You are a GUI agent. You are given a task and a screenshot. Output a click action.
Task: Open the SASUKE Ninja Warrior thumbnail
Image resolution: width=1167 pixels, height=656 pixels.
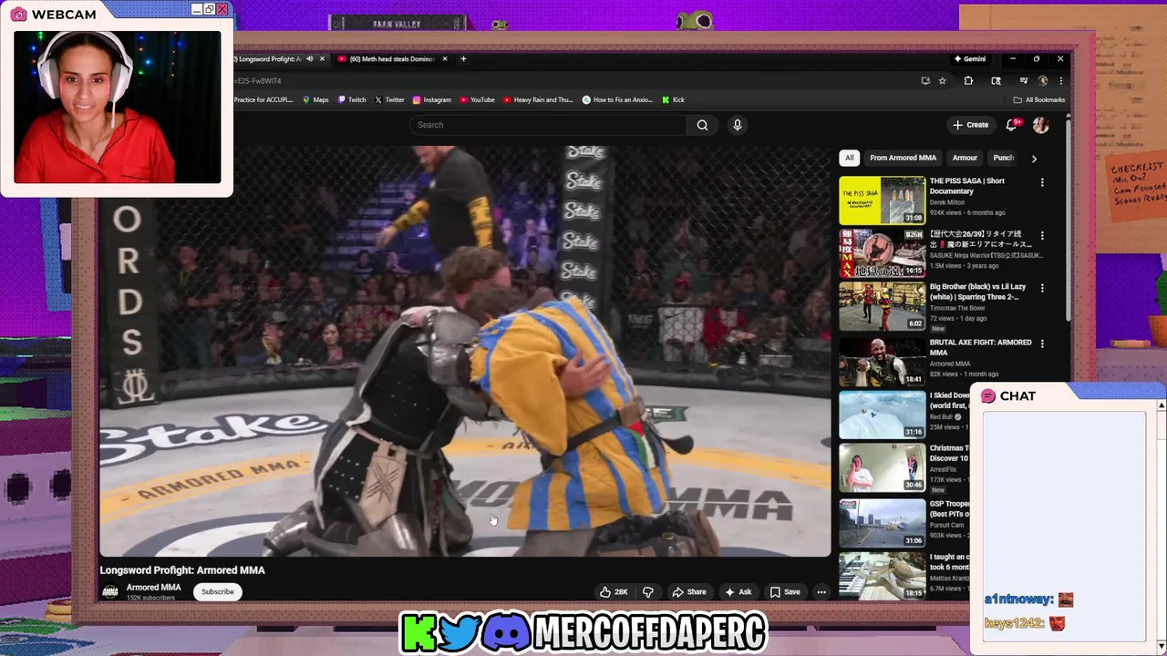tap(882, 253)
